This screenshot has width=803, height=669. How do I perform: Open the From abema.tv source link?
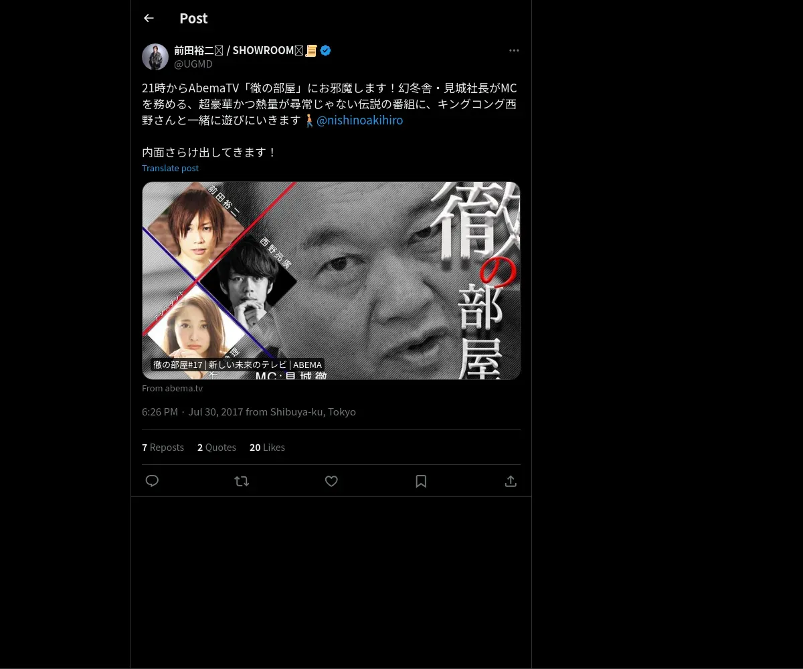(172, 388)
